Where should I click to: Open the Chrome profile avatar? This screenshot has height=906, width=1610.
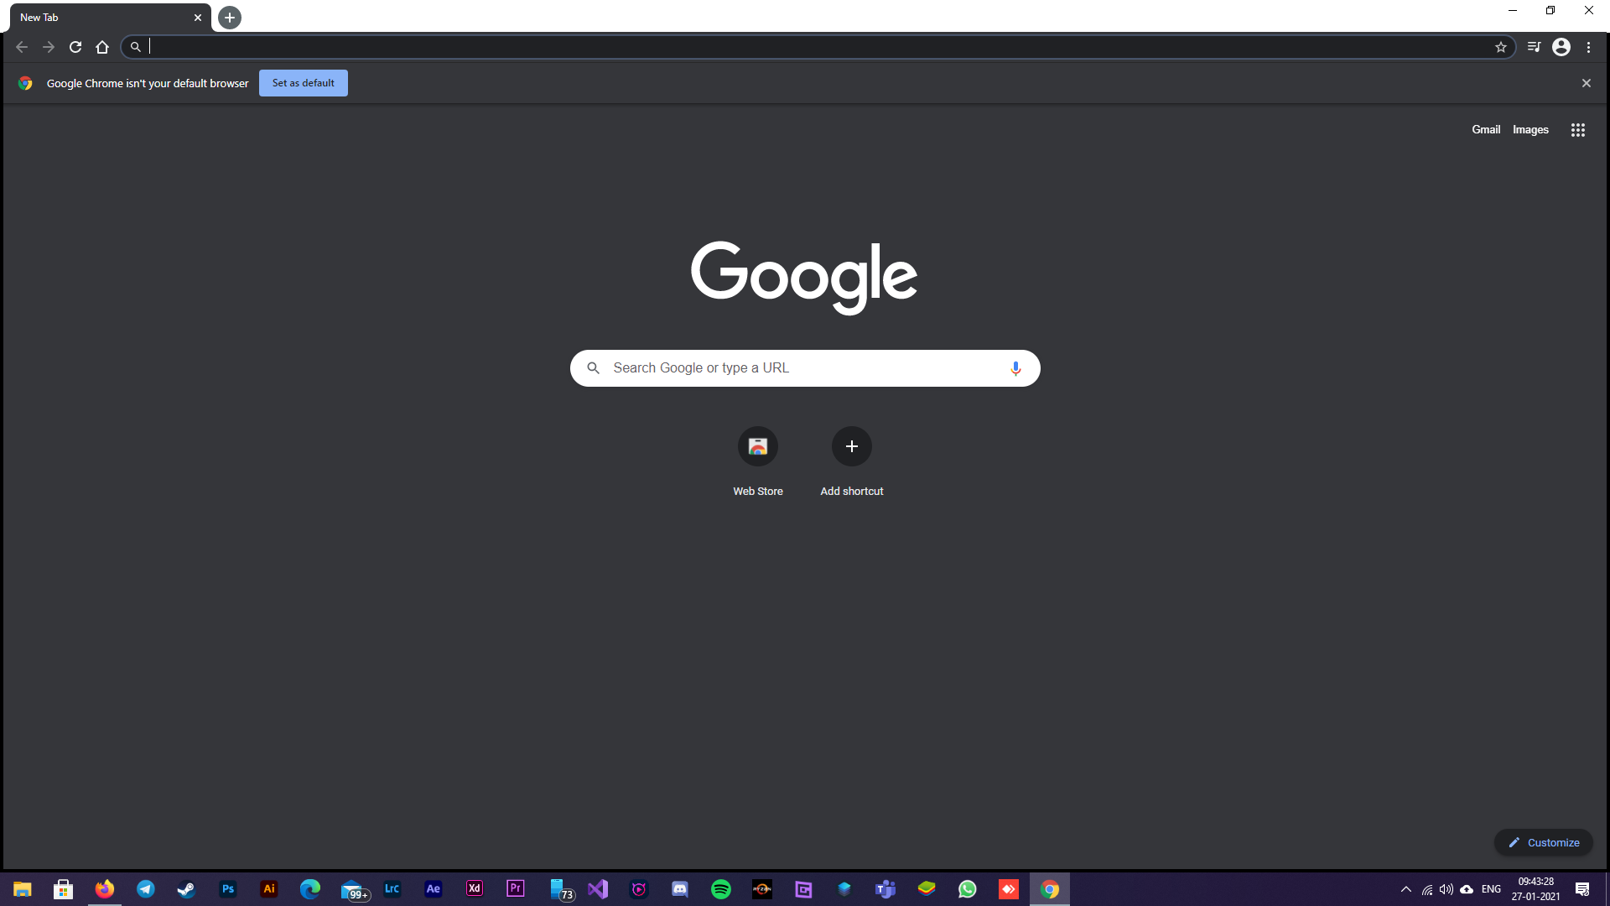[1561, 47]
